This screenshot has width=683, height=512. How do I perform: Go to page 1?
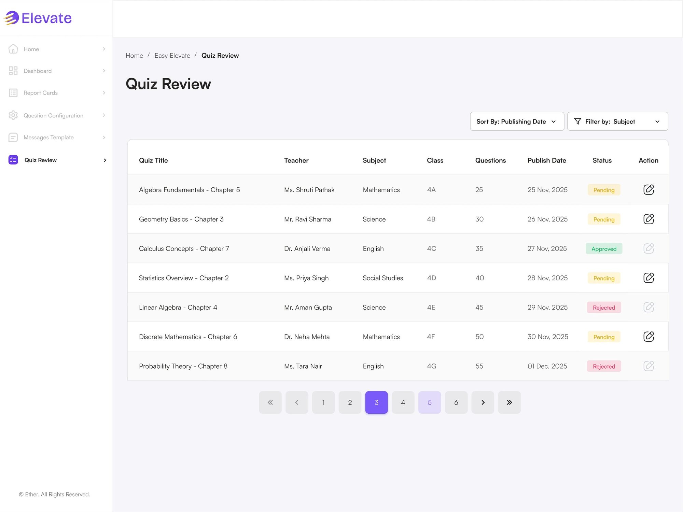coord(323,402)
